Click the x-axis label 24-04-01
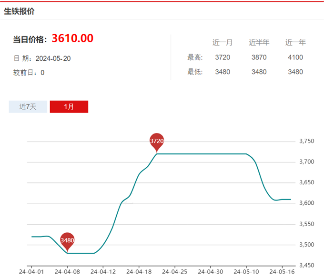324x276 pixels. (x=31, y=272)
